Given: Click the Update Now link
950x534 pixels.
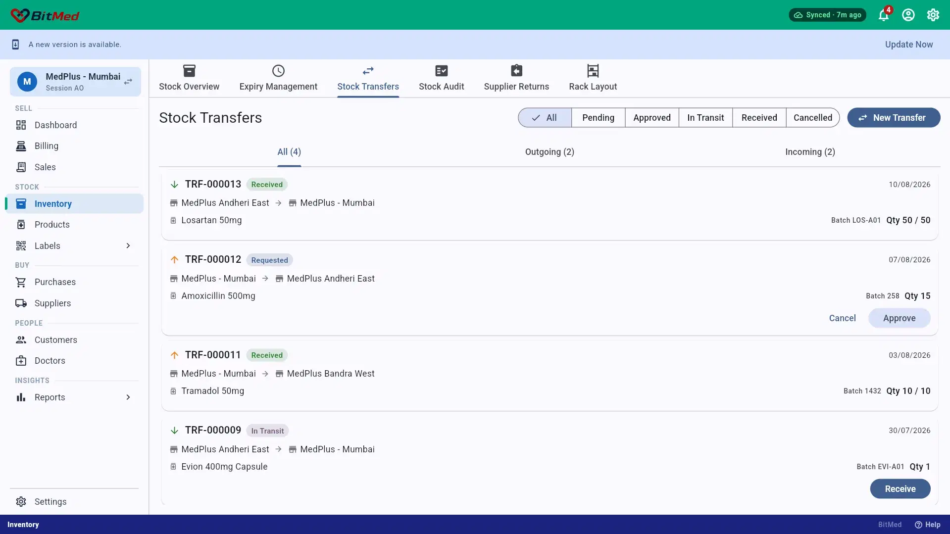Looking at the screenshot, I should click(x=909, y=45).
